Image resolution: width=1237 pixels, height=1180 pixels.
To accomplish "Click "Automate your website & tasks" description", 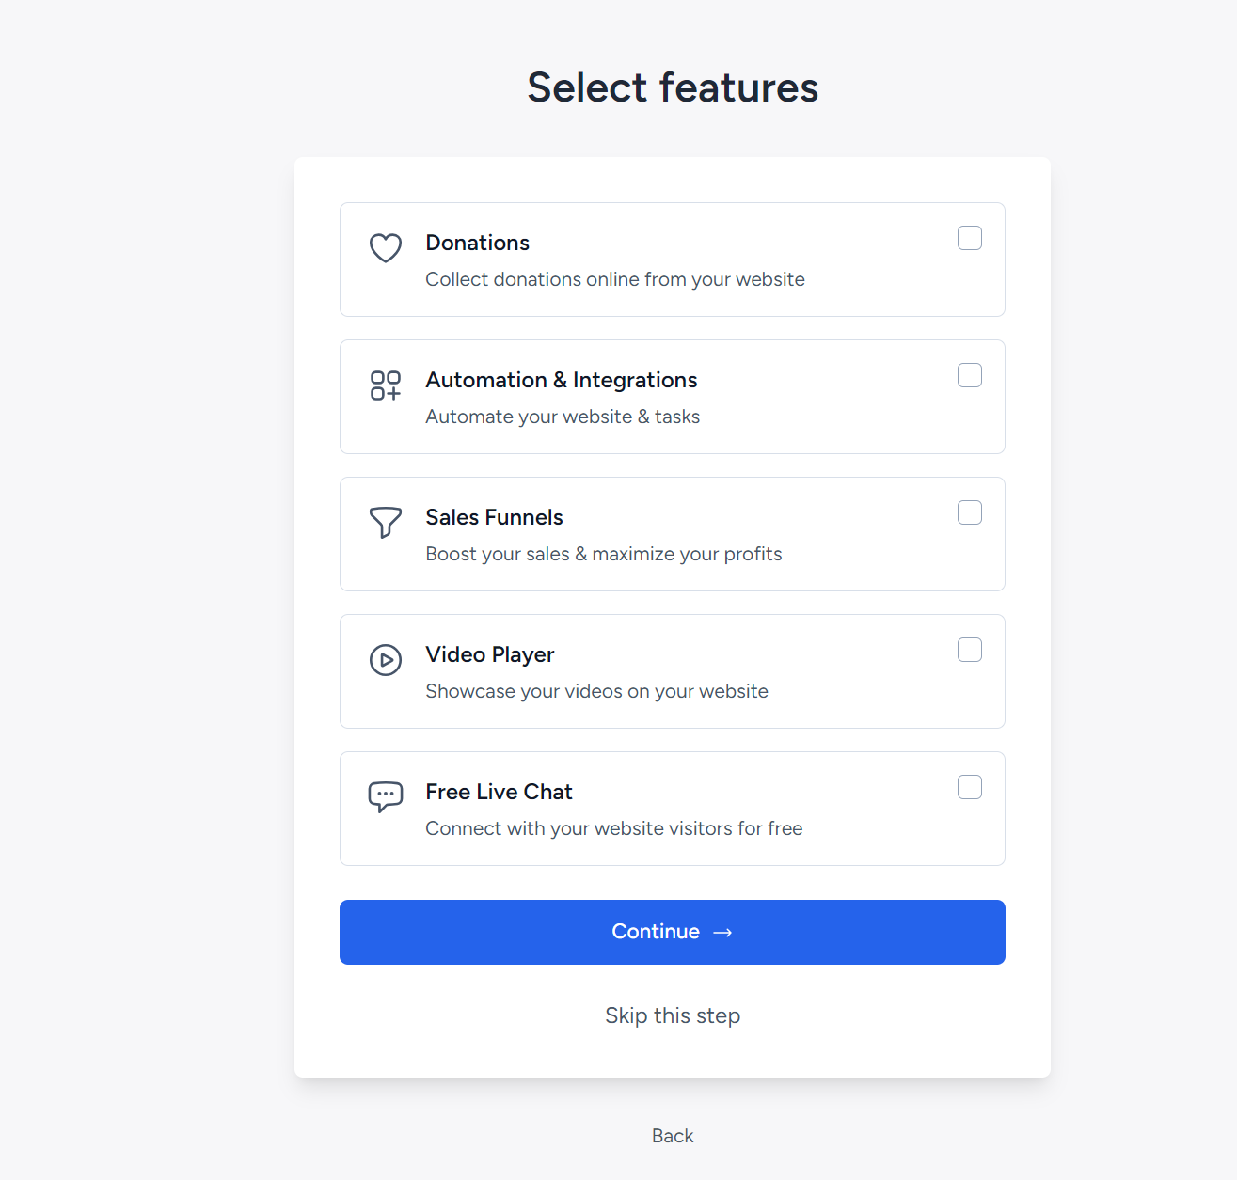I will click(563, 417).
